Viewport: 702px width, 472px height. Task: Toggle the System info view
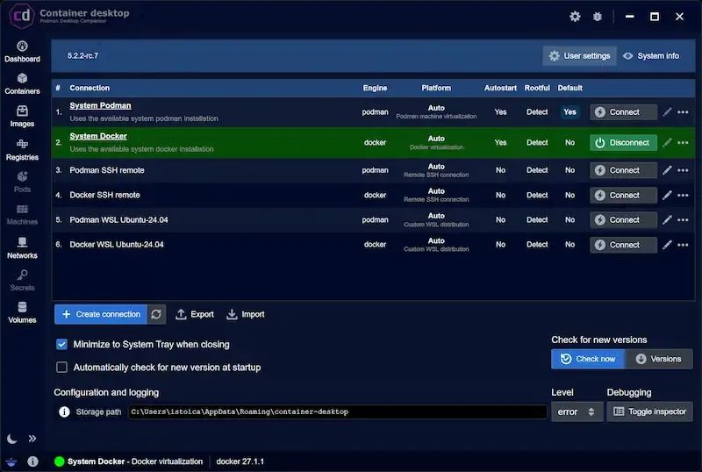(651, 56)
